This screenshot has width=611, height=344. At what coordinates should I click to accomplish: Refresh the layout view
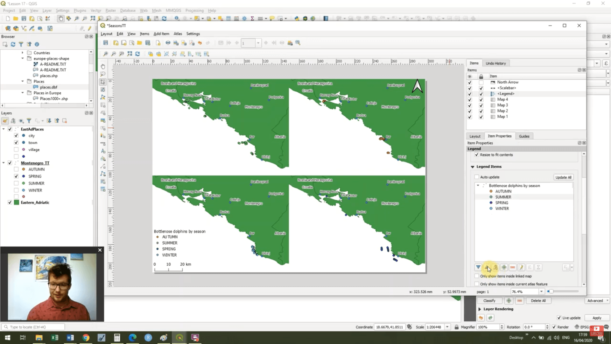[137, 54]
